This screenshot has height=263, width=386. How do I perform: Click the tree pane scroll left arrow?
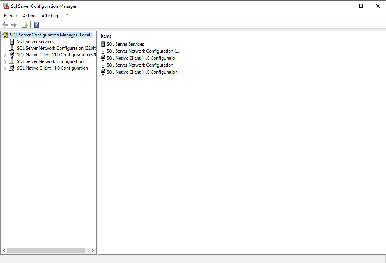coord(4,251)
